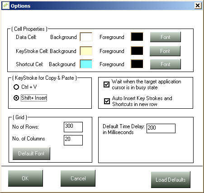The width and height of the screenshot is (204, 193).
Task: Open Font settings for Data Cell
Action: (x=166, y=37)
